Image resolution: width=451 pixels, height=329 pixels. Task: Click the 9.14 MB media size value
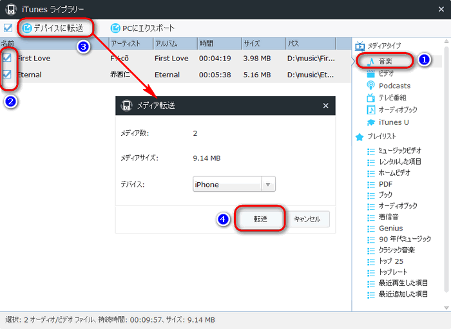207,158
